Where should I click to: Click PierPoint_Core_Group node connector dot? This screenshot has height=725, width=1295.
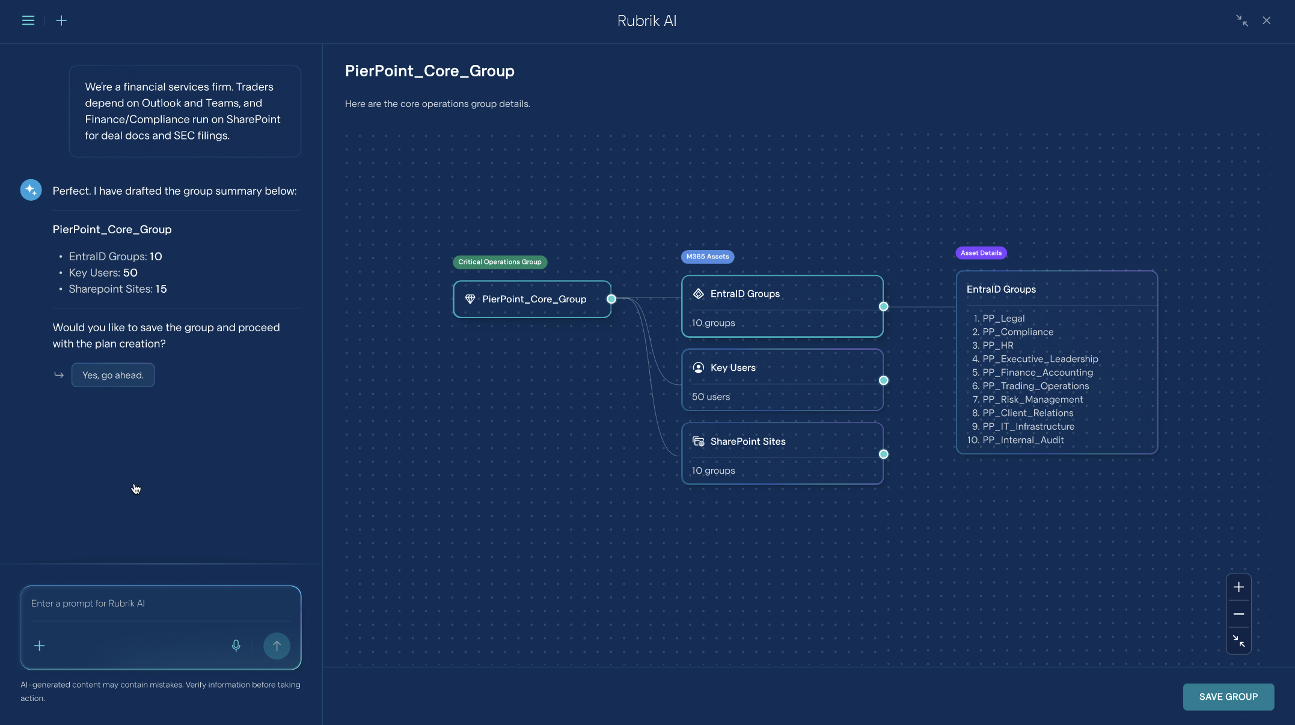click(611, 299)
